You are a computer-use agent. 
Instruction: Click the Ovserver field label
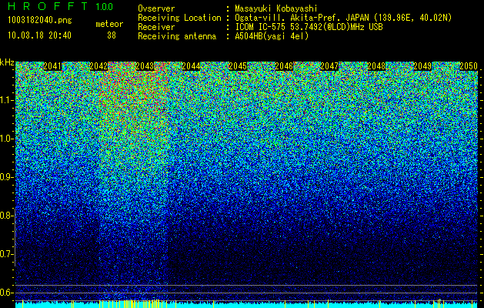click(156, 8)
